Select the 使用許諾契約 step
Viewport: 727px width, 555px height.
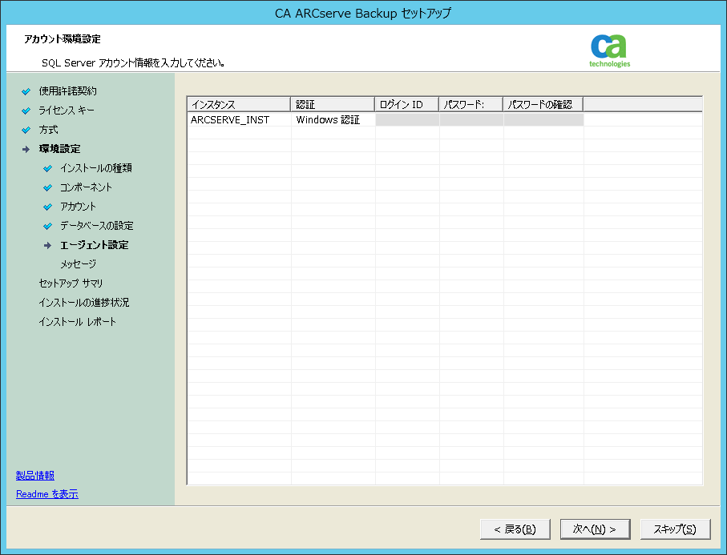(x=67, y=91)
